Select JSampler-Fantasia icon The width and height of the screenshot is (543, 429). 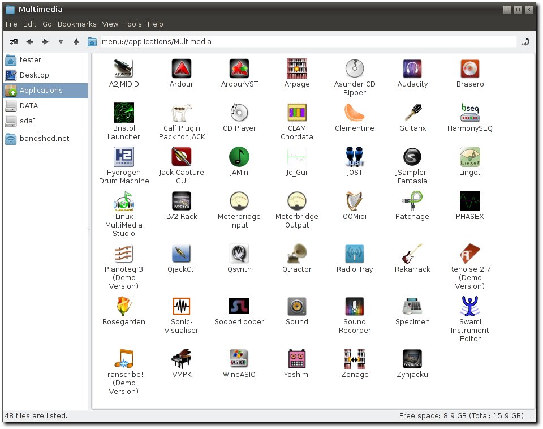click(x=412, y=157)
